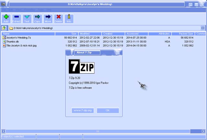Viewport: 207px width, 140px height.
Task: Click packed size 1 052 862
Action: pos(188,46)
